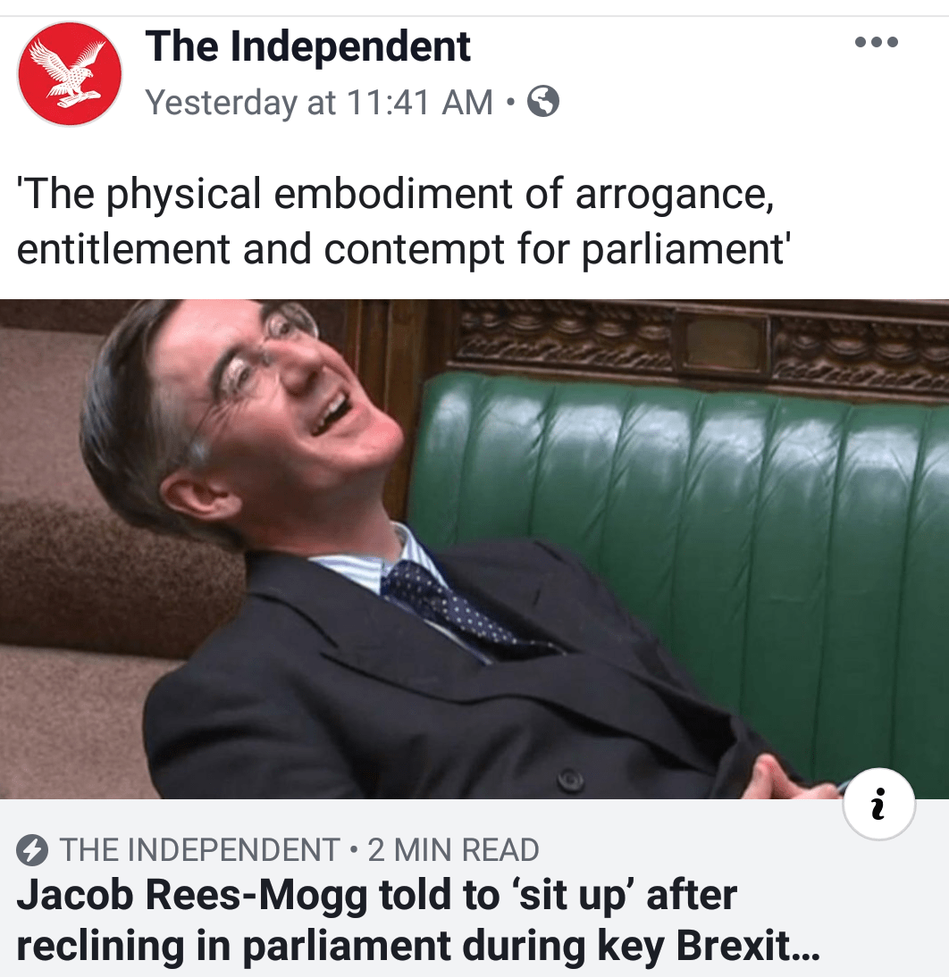Open the article preview photo
The height and width of the screenshot is (977, 949).
pos(474,549)
